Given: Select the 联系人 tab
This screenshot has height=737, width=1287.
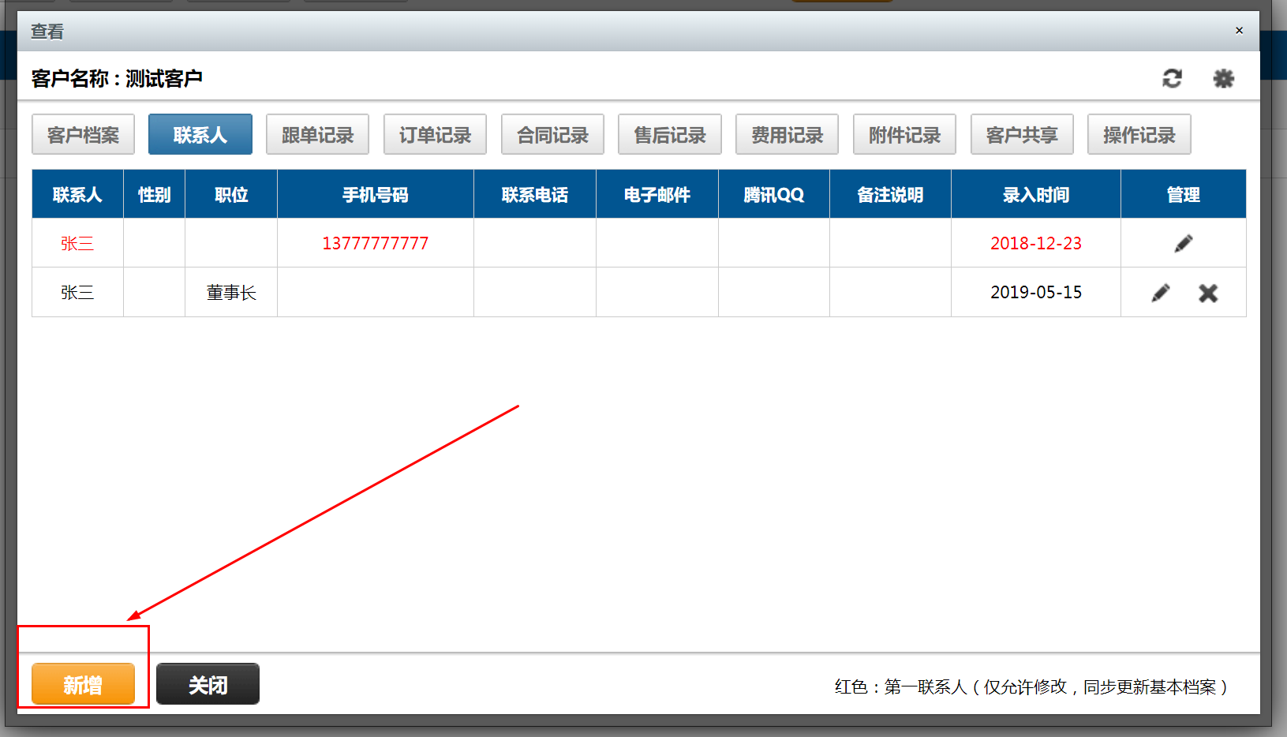Looking at the screenshot, I should (200, 135).
